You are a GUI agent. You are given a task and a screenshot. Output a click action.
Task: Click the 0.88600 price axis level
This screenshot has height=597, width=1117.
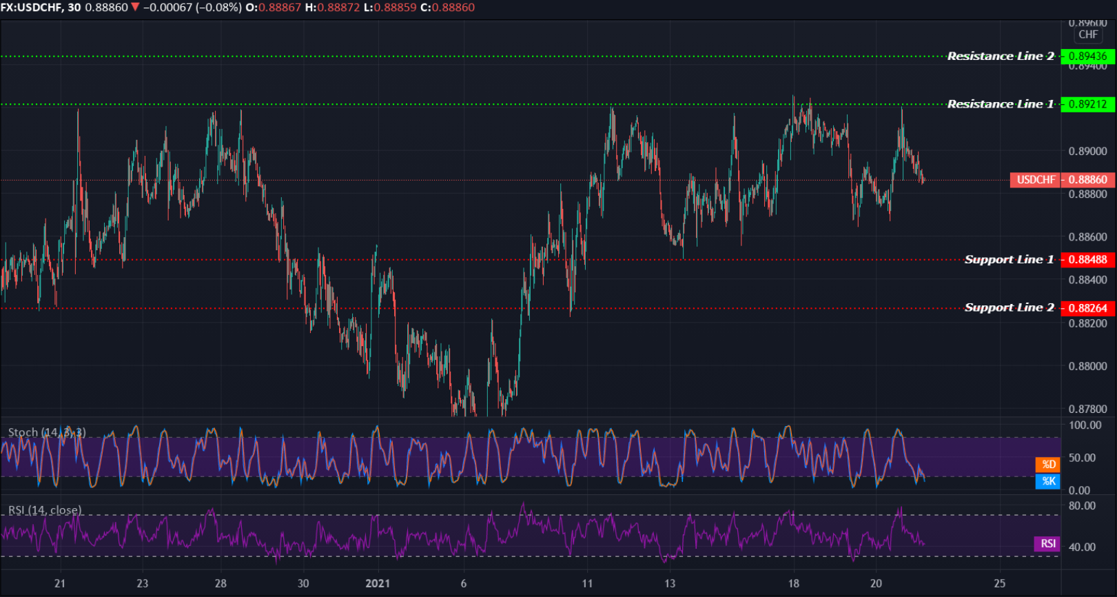pyautogui.click(x=1088, y=237)
